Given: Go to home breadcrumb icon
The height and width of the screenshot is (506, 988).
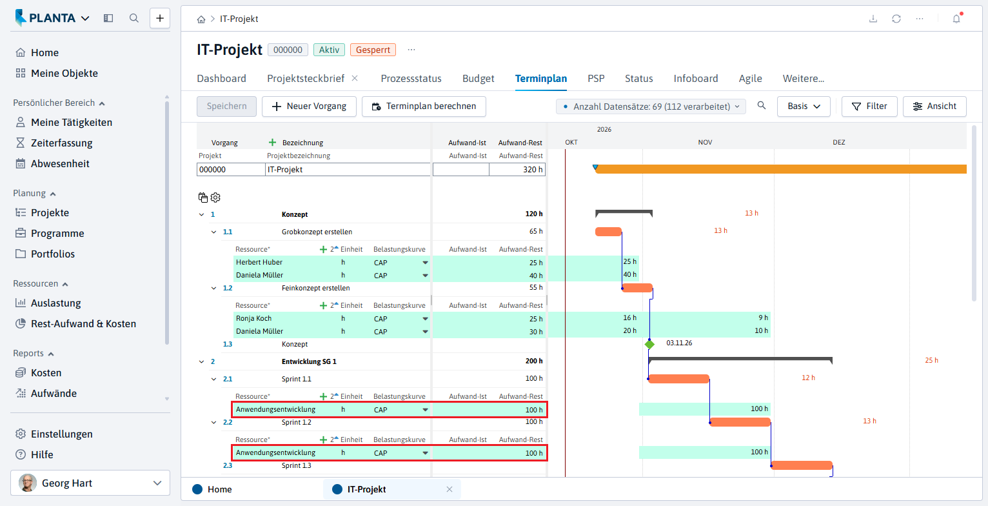Looking at the screenshot, I should tap(202, 19).
